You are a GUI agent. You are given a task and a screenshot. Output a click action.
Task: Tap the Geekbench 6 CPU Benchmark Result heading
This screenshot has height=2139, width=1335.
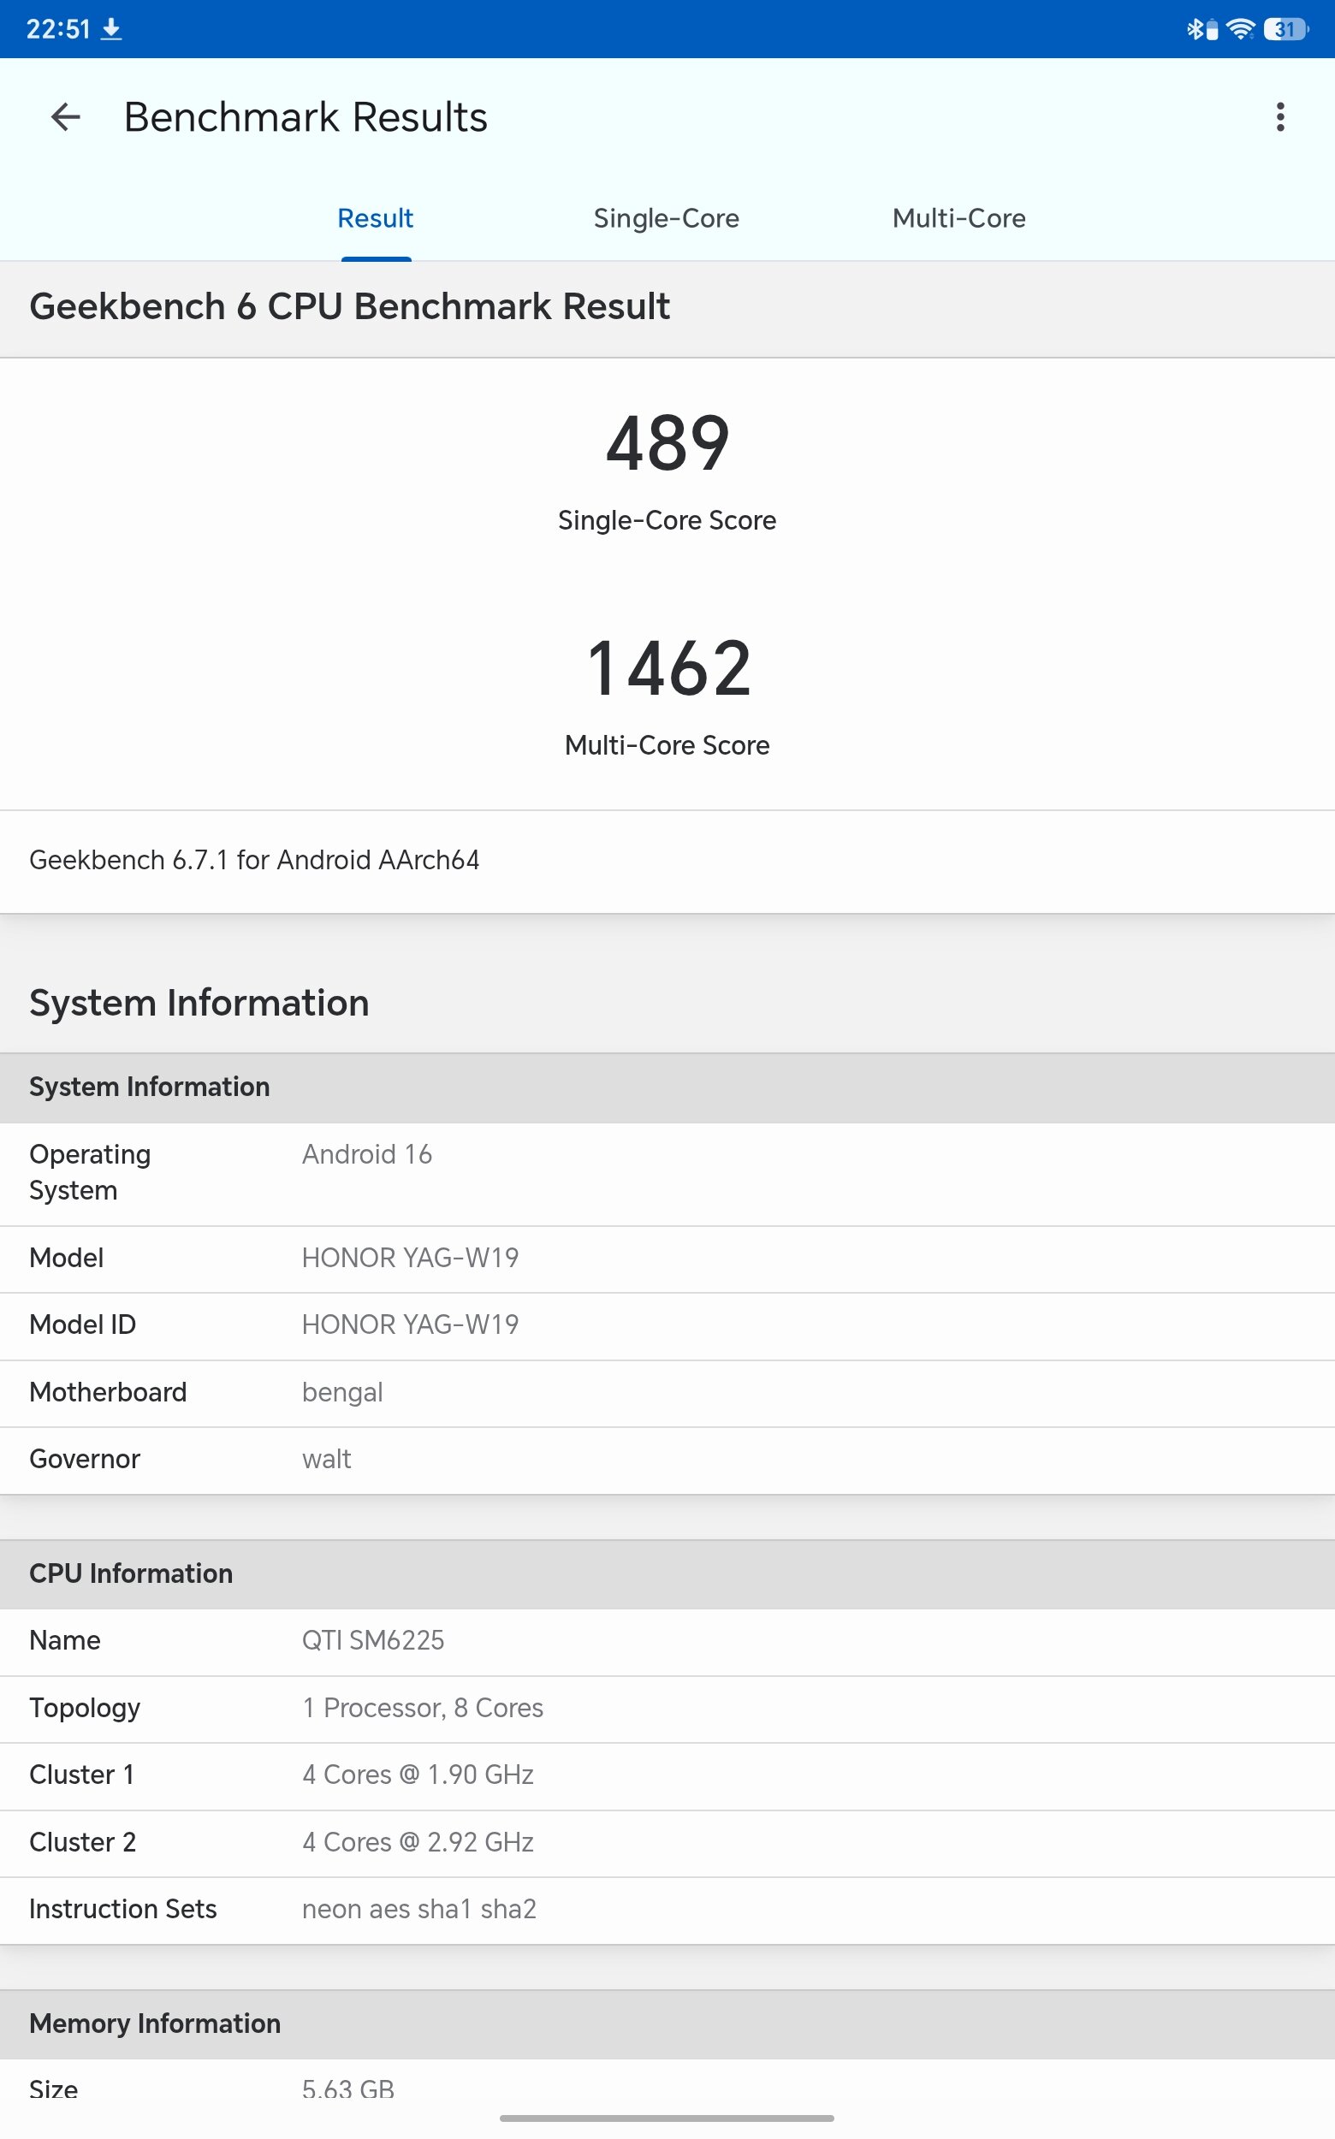click(x=350, y=306)
